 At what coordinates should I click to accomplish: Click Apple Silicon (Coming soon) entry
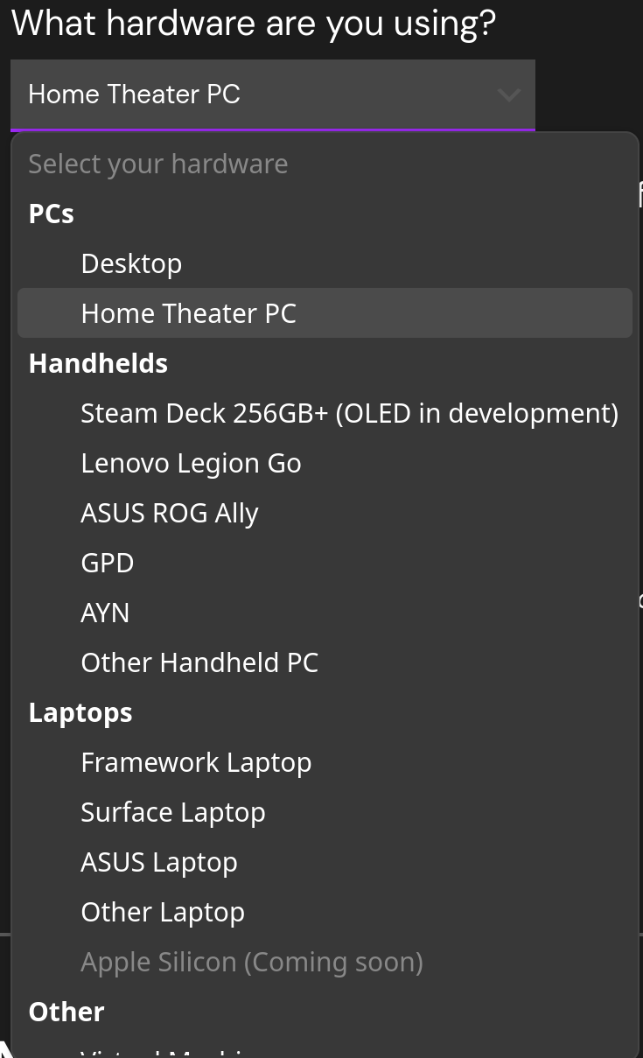[x=252, y=962]
